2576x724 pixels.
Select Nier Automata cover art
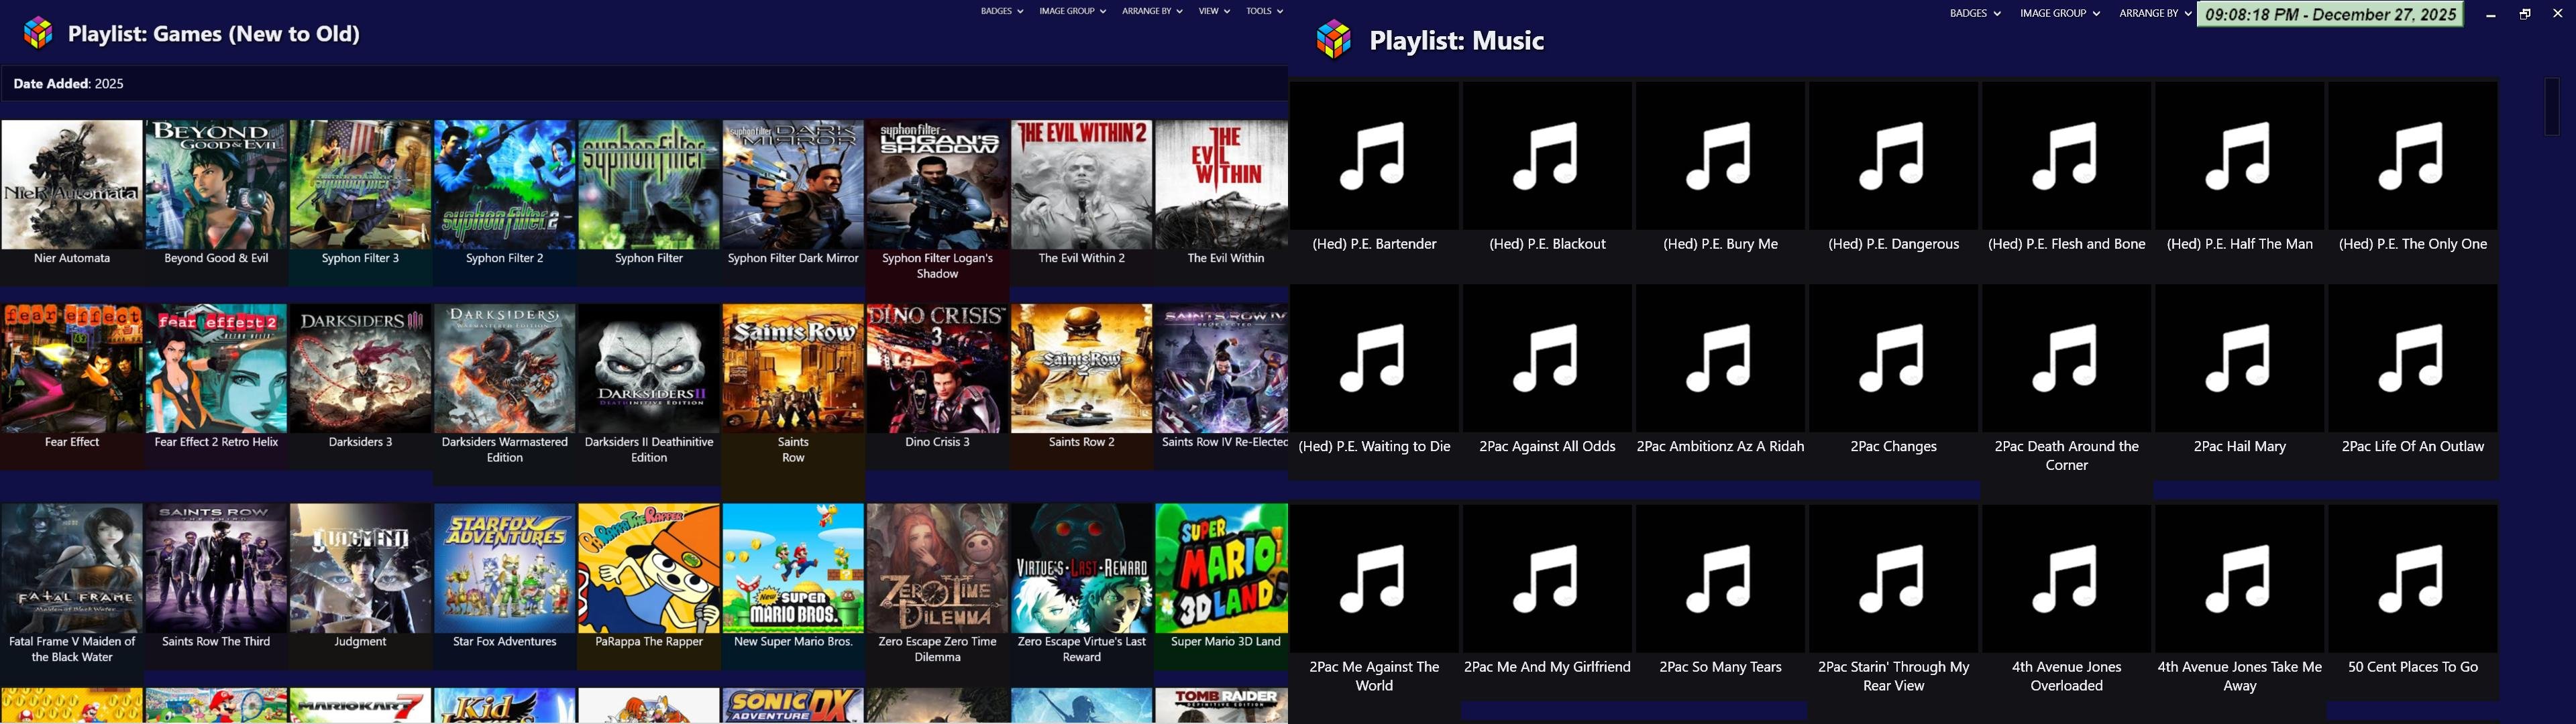coord(72,185)
